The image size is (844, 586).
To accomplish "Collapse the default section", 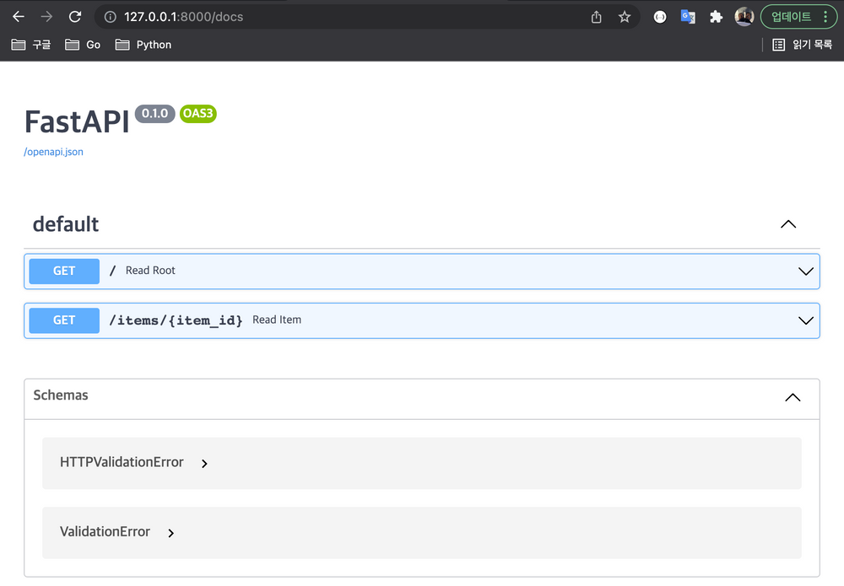I will coord(788,224).
